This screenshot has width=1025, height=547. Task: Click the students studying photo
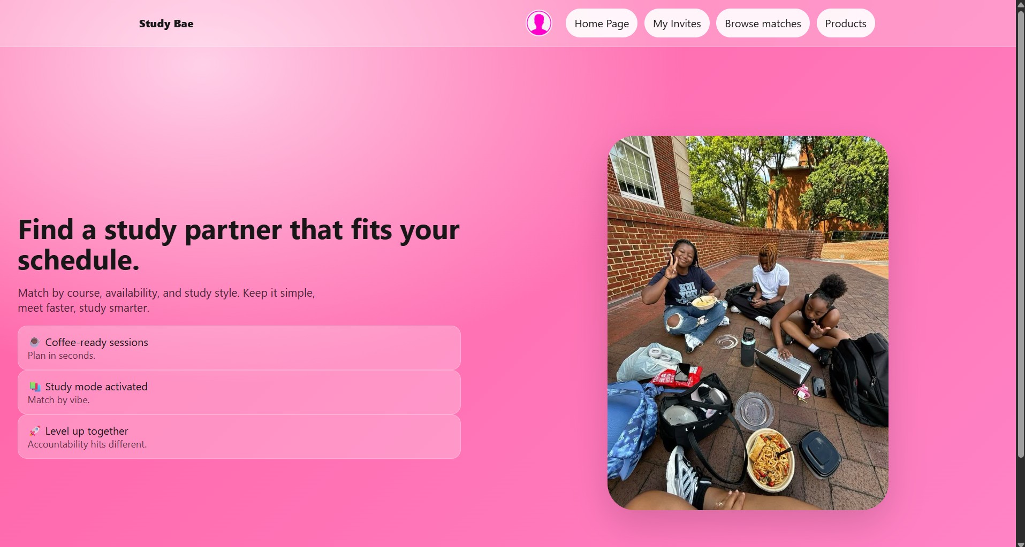point(748,323)
